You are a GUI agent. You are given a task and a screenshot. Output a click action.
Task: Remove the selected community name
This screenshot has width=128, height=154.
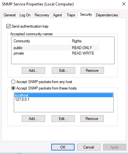click(92, 71)
